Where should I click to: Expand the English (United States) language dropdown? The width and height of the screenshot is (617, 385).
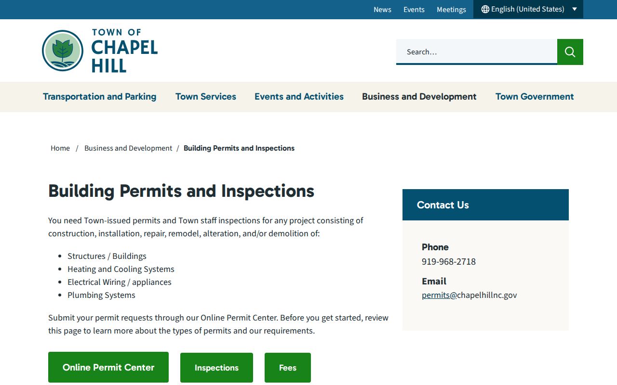point(528,9)
